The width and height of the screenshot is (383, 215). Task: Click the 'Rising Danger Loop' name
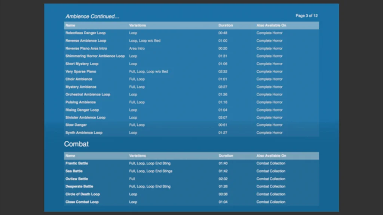pyautogui.click(x=82, y=110)
